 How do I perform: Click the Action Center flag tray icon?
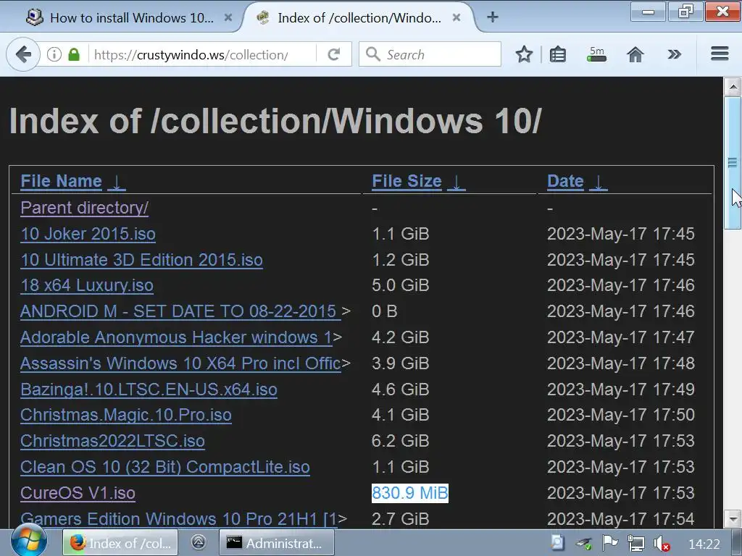point(609,543)
